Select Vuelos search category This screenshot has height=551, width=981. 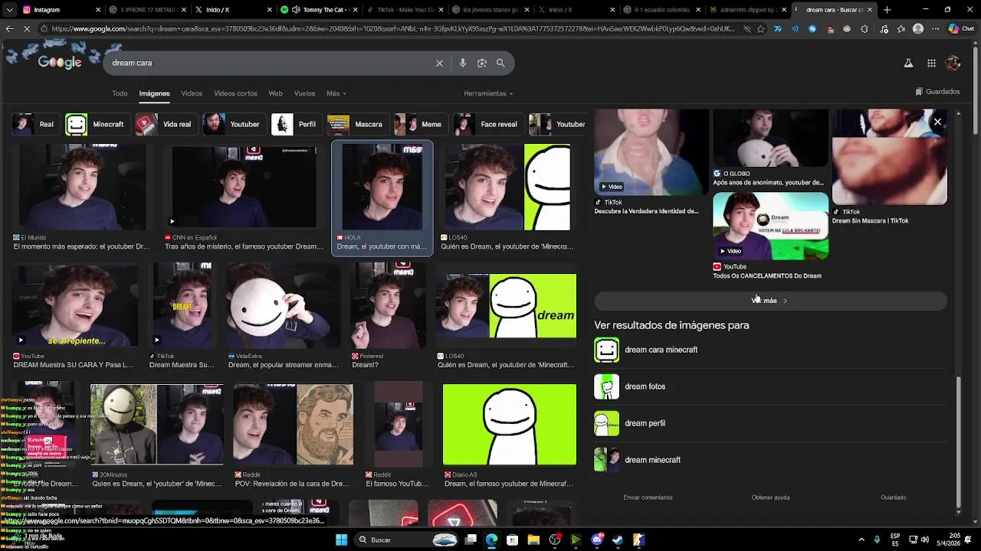click(304, 93)
